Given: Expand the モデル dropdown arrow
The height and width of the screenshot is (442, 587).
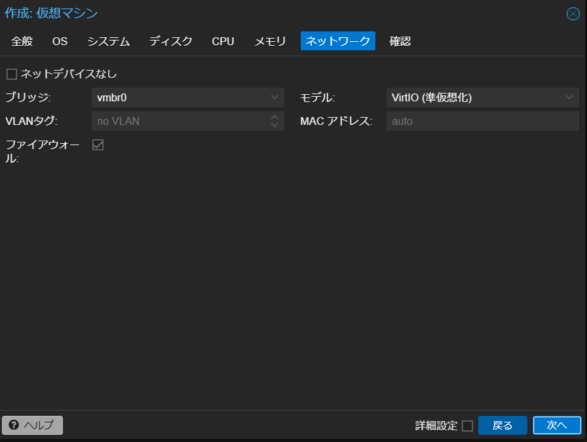Looking at the screenshot, I should (x=569, y=97).
